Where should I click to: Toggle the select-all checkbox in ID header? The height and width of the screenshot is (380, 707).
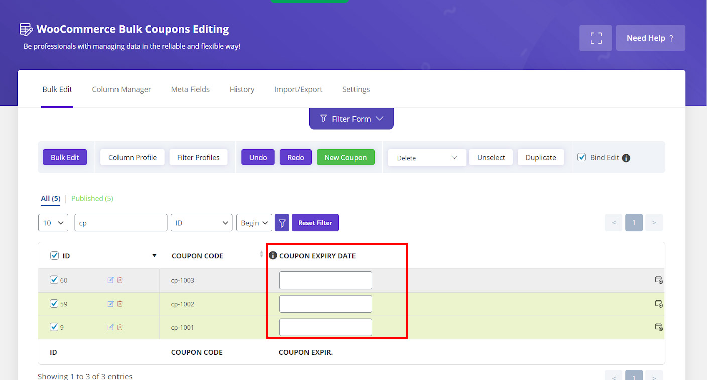click(54, 255)
